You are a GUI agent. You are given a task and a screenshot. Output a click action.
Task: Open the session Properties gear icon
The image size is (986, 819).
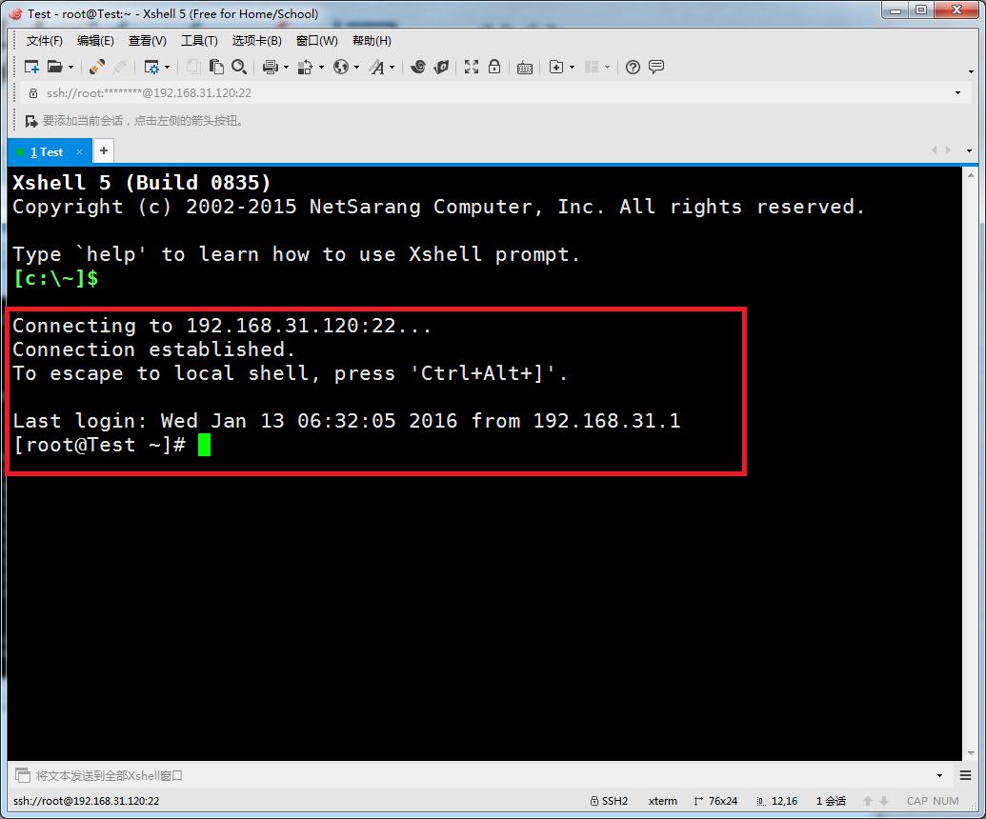(151, 67)
